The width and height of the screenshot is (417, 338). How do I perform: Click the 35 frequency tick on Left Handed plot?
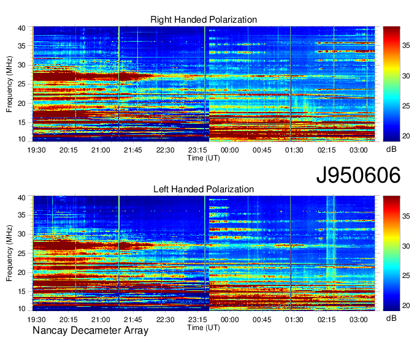click(x=21, y=215)
